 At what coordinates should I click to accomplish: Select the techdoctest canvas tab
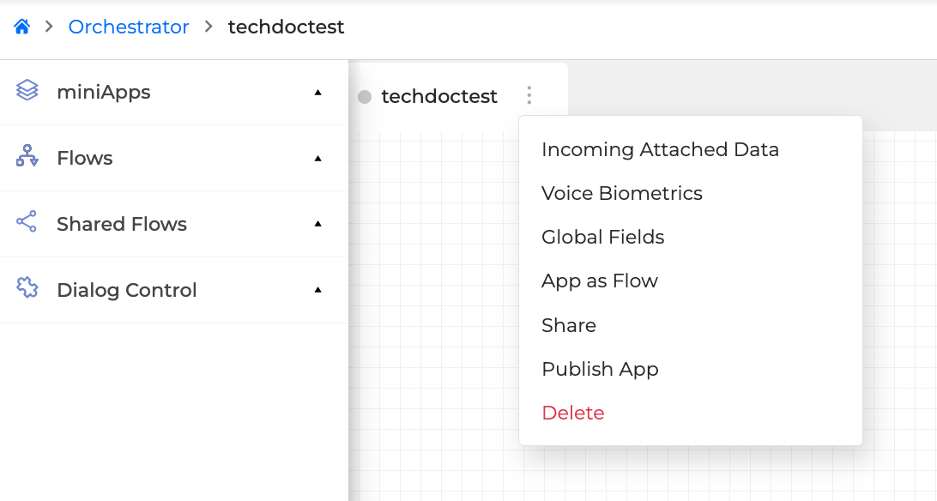pyautogui.click(x=438, y=96)
